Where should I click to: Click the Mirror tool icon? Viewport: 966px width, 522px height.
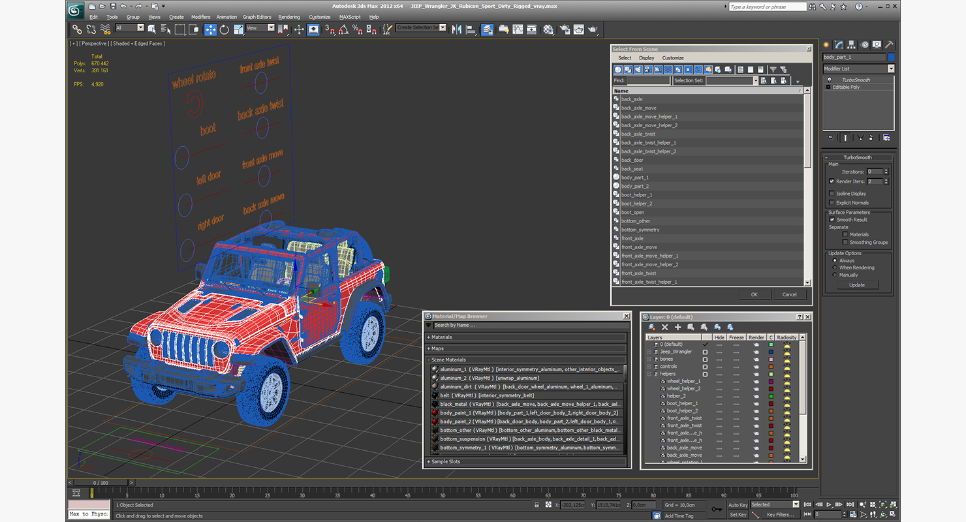tap(456, 29)
